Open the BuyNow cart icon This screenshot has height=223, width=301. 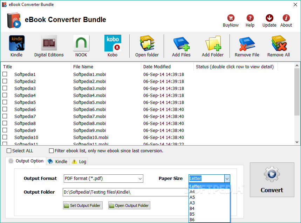click(231, 18)
